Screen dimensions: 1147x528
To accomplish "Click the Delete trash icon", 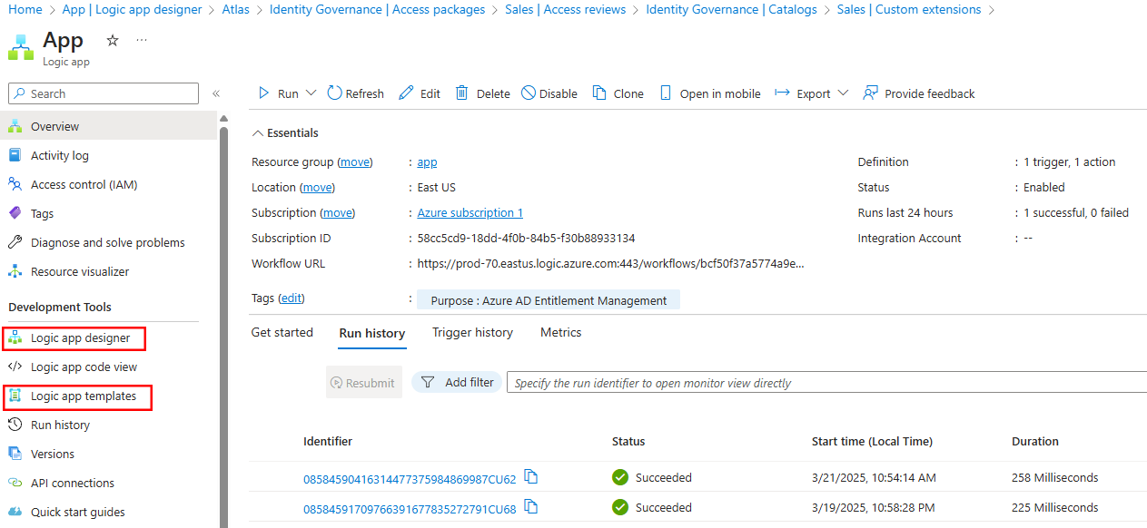I will 462,93.
